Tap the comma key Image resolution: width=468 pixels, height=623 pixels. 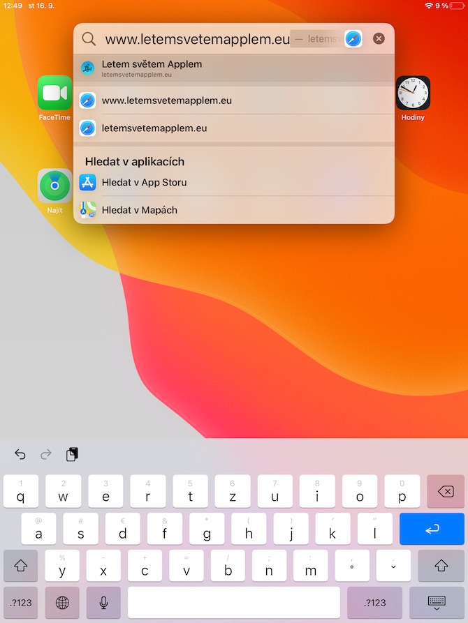(352, 566)
